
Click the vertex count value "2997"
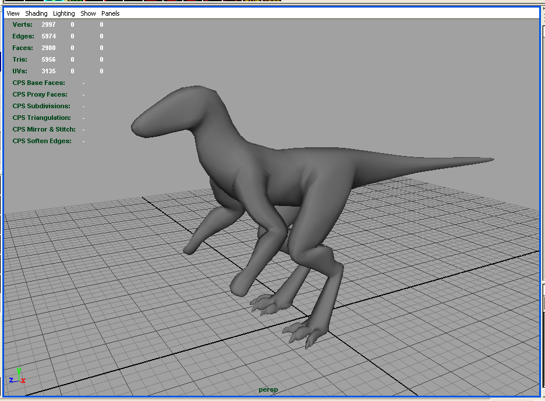tap(48, 24)
